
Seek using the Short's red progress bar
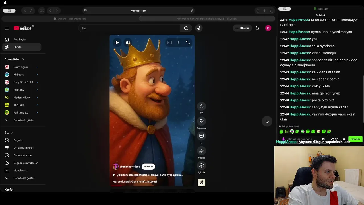click(152, 186)
